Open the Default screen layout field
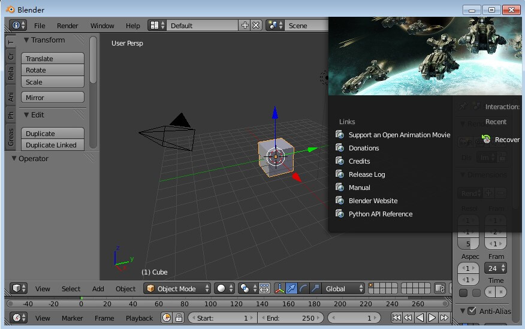Viewport: 525px width, 329px height. point(203,25)
